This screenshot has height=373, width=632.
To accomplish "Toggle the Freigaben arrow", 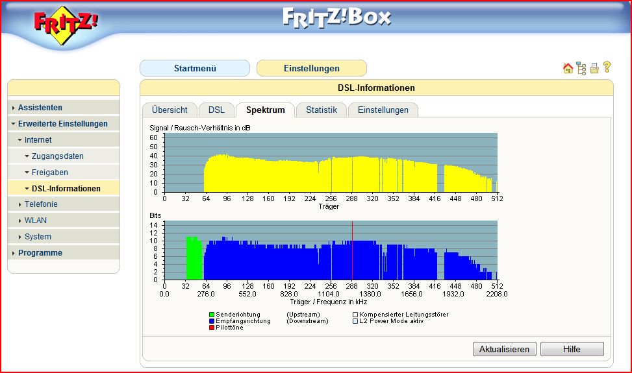I will (x=27, y=172).
